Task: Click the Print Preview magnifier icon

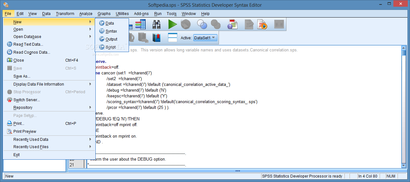Action: [9, 131]
